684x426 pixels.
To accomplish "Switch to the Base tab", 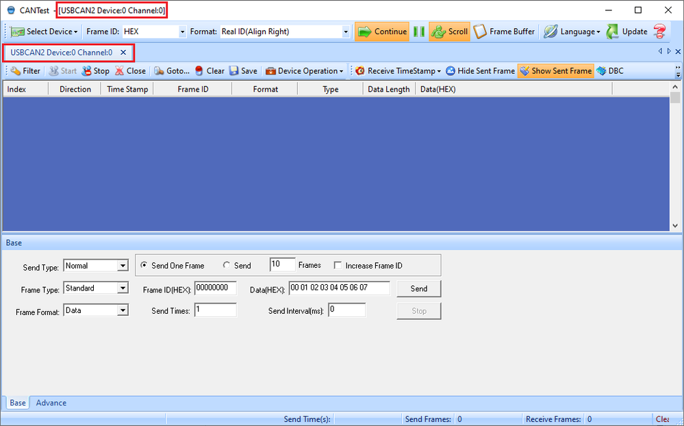I will click(17, 403).
